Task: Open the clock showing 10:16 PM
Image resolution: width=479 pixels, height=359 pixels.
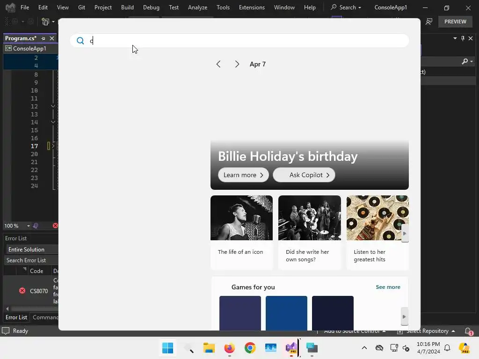Action: pyautogui.click(x=428, y=348)
